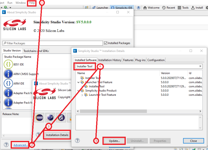Open the Tools grid

pos(183,8)
